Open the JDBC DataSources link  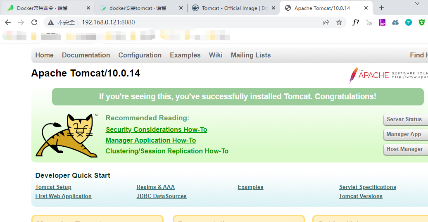coord(162,196)
